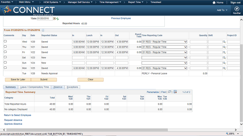Click the Submit button
This screenshot has width=243, height=136.
[44, 80]
